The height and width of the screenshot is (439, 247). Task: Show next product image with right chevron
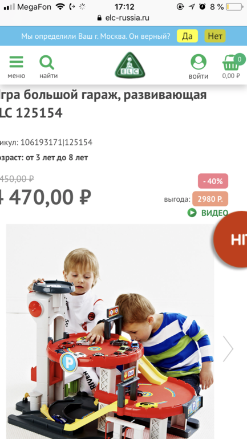point(228,348)
